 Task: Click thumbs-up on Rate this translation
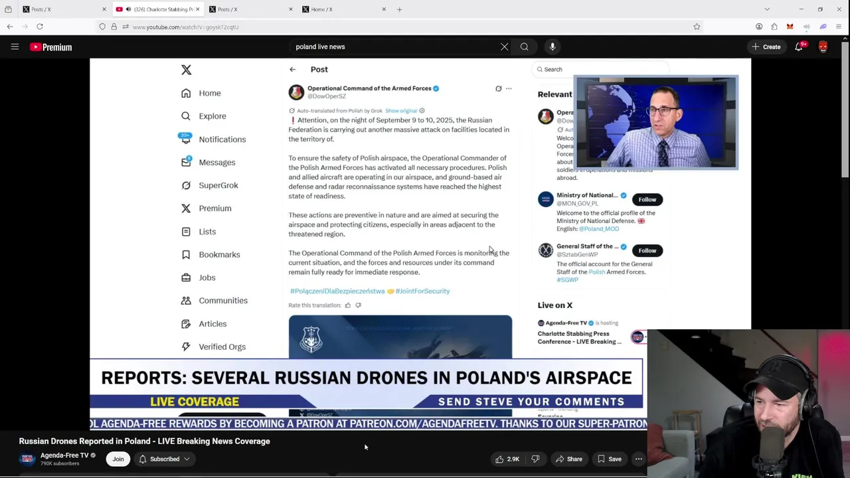[347, 305]
